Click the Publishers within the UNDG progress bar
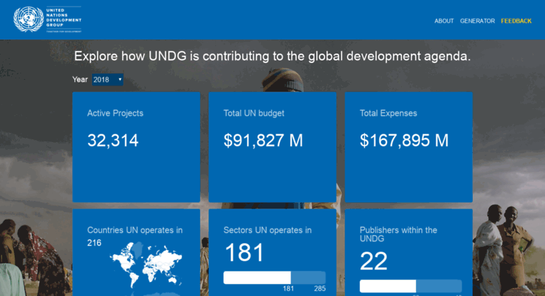 pyautogui.click(x=411, y=286)
